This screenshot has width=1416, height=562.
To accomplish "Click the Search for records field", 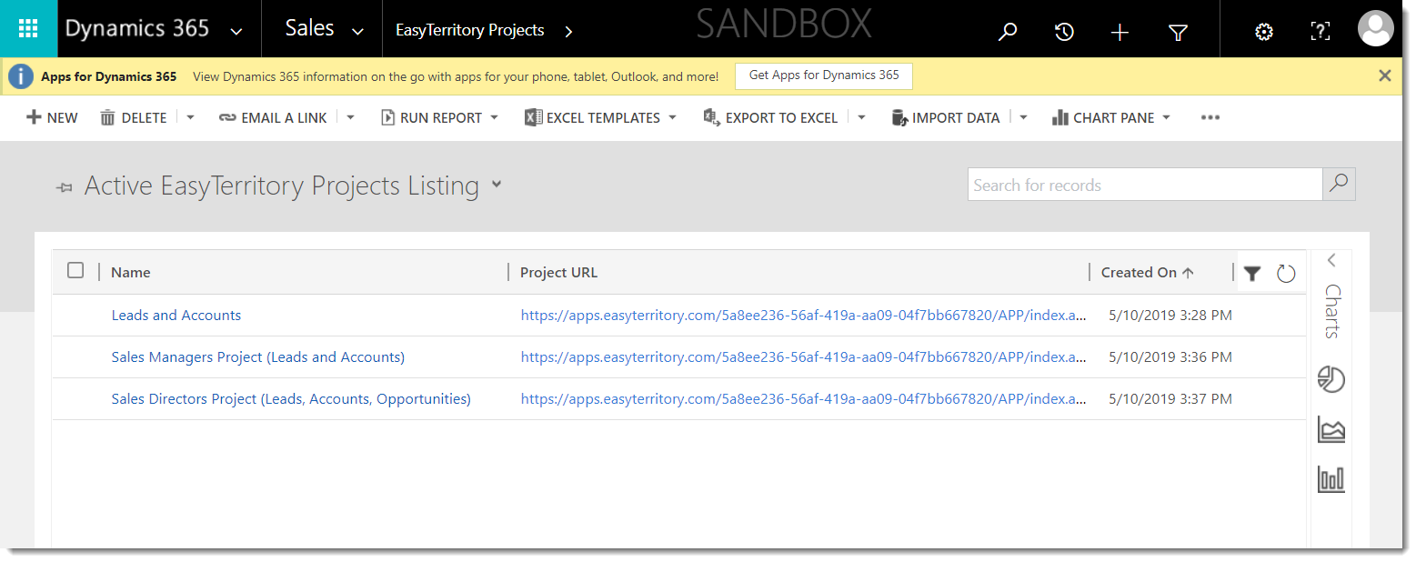I will tap(1144, 185).
